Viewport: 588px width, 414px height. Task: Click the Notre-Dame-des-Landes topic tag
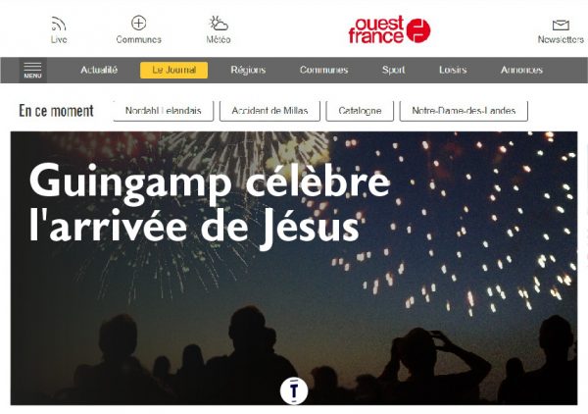[464, 111]
